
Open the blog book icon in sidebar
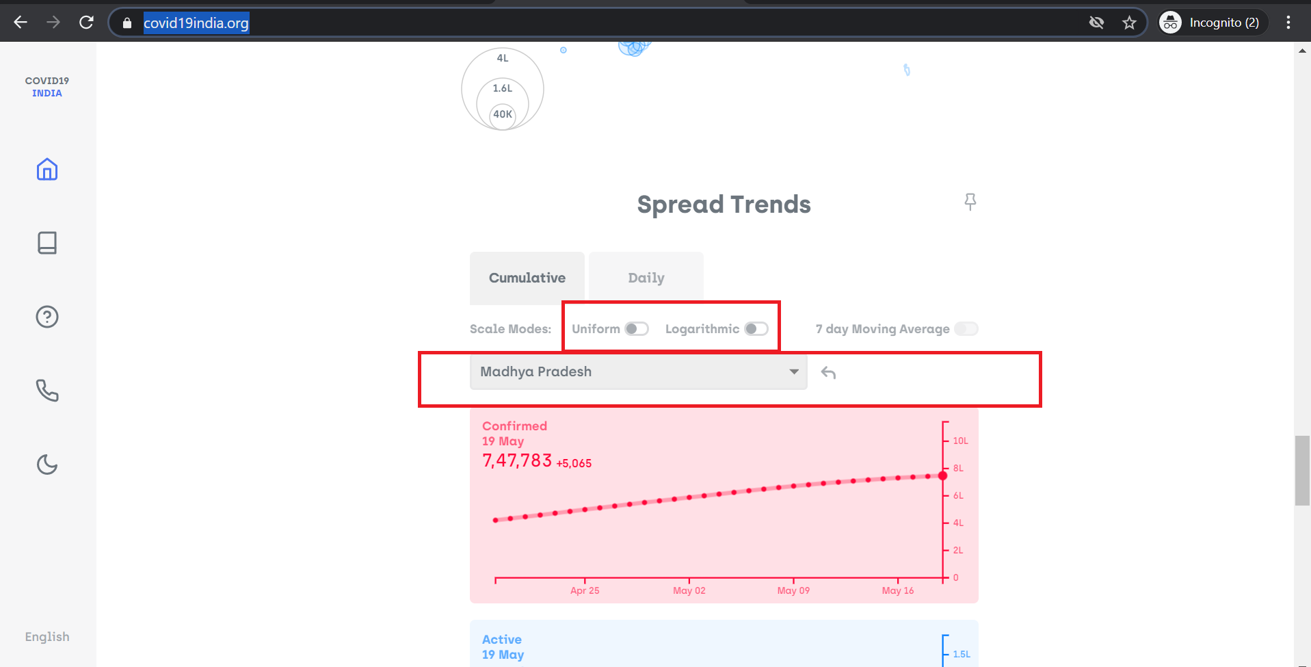(x=47, y=243)
